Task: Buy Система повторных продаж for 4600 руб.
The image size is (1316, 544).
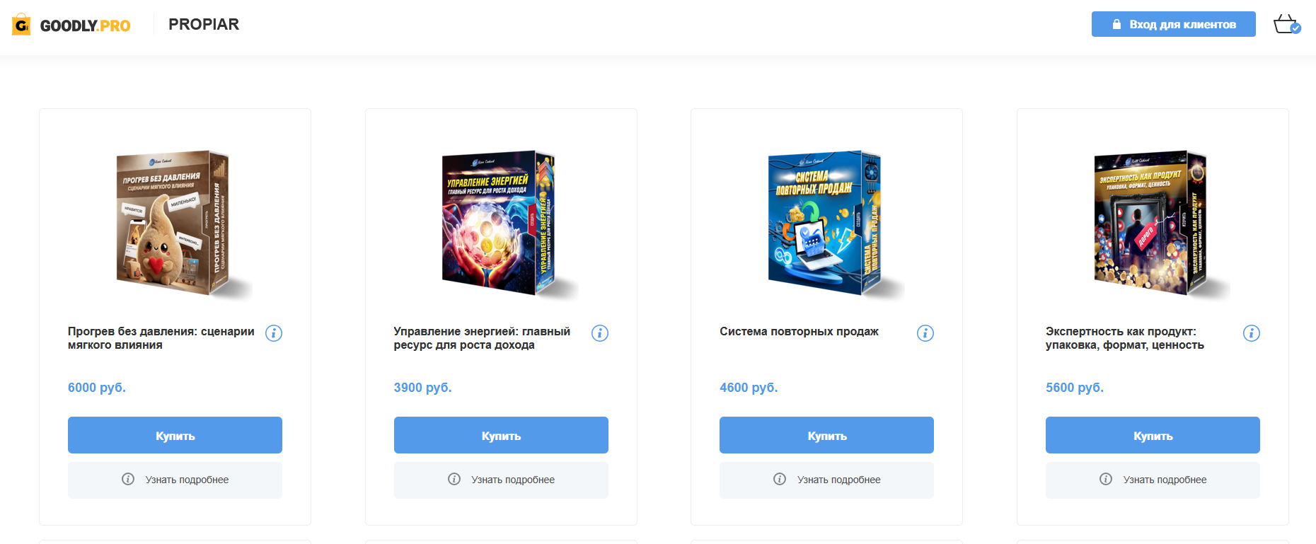Action: tap(826, 435)
